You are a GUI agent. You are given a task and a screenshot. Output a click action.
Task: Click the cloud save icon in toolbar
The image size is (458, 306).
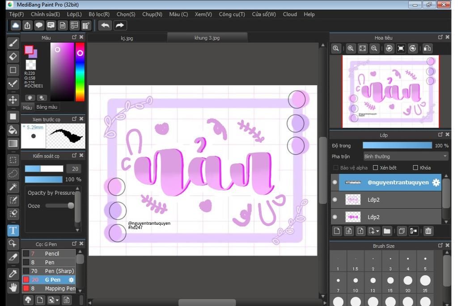tap(16, 25)
